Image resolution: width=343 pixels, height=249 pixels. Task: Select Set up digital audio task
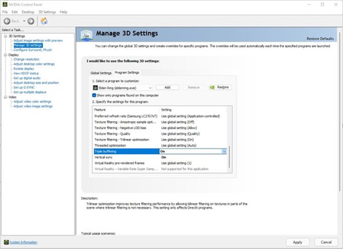[x=27, y=78]
